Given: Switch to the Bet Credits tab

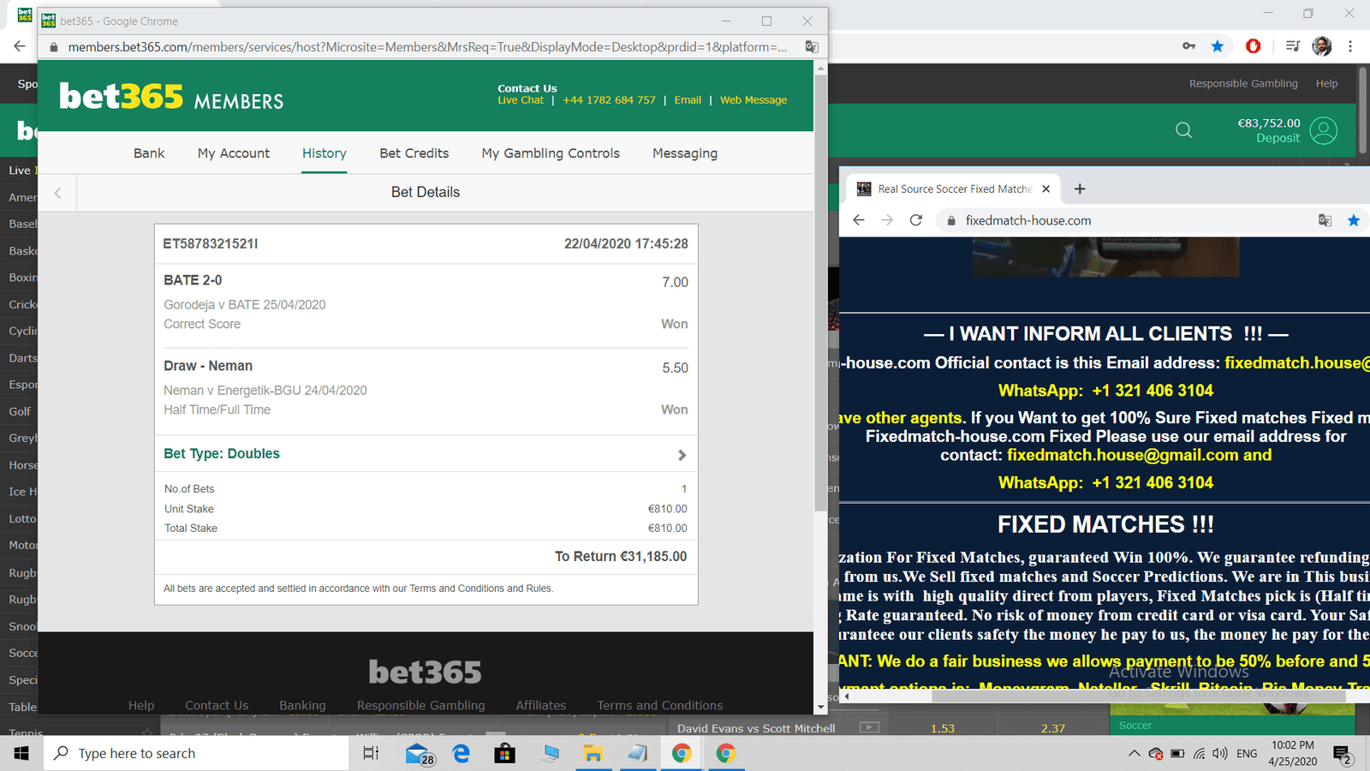Looking at the screenshot, I should pos(414,153).
